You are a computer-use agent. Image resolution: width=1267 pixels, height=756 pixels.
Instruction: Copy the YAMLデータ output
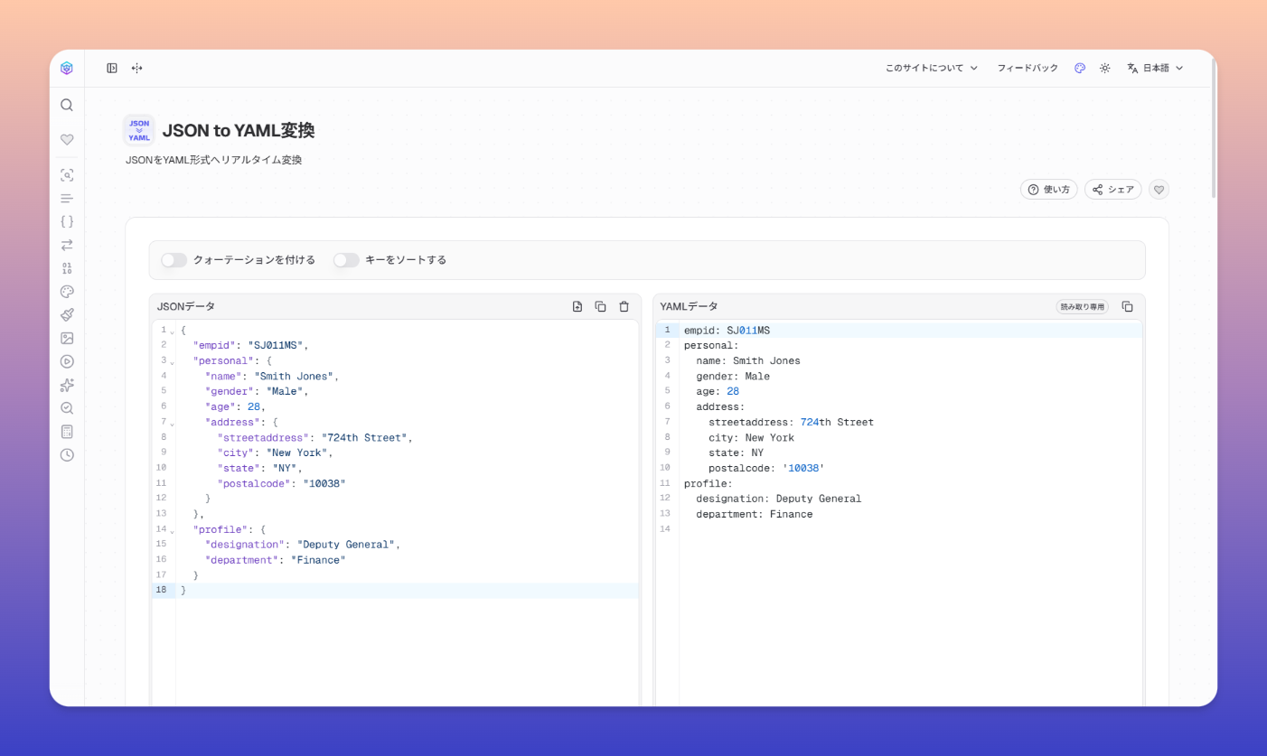coord(1127,307)
